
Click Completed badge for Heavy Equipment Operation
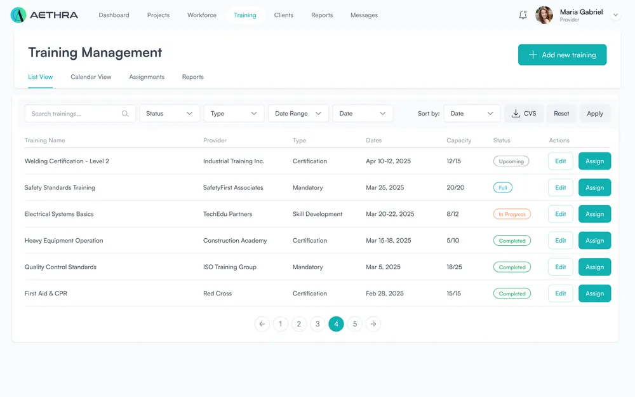(x=512, y=241)
